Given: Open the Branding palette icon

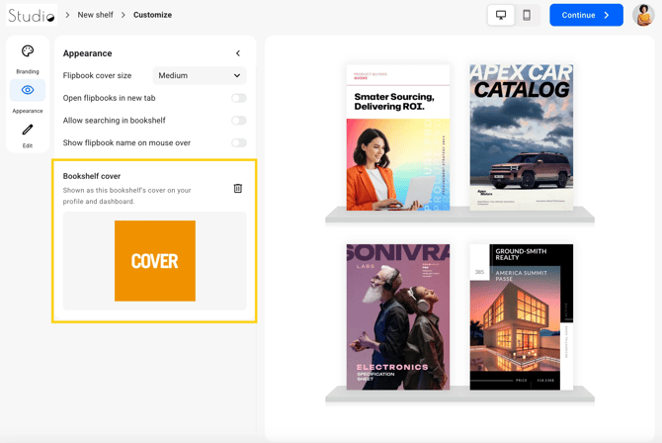Looking at the screenshot, I should click(28, 51).
